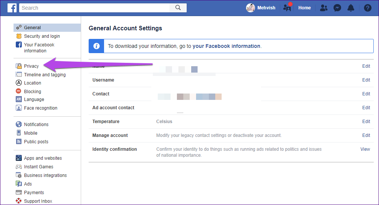Image resolution: width=379 pixels, height=205 pixels.
Task: Click the Privacy lock icon
Action: point(19,66)
